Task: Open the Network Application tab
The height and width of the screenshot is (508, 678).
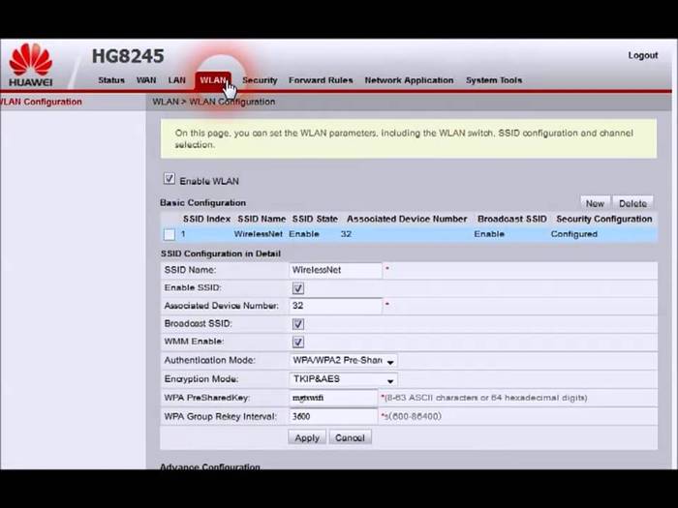Action: click(x=409, y=80)
